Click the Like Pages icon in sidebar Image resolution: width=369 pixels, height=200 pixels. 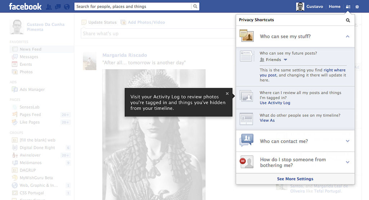click(x=15, y=122)
